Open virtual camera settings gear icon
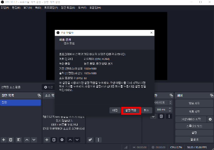The height and width of the screenshot is (150, 214). [x=210, y=119]
